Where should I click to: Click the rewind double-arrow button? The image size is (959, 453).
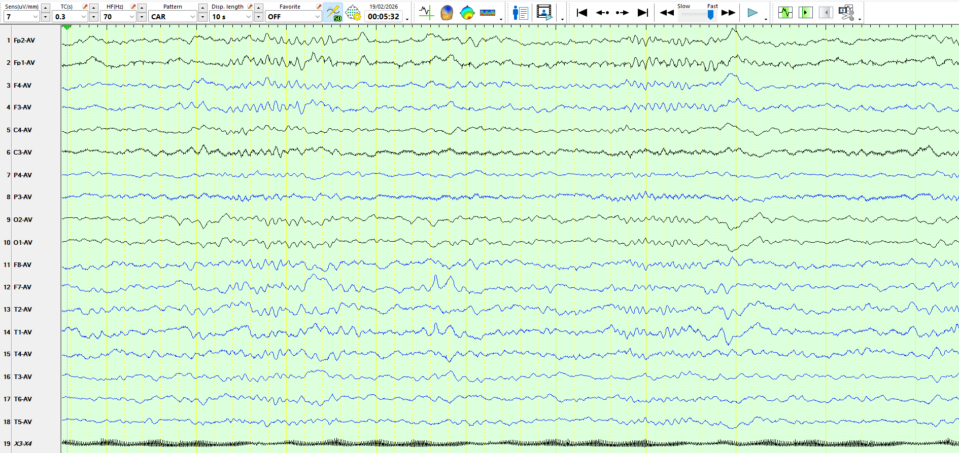(x=667, y=13)
